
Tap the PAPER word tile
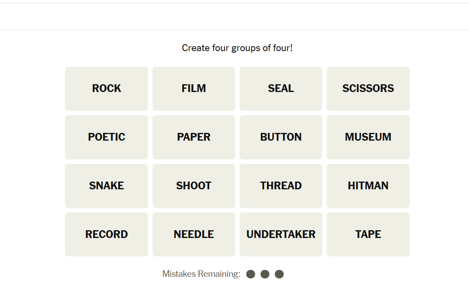coord(193,137)
